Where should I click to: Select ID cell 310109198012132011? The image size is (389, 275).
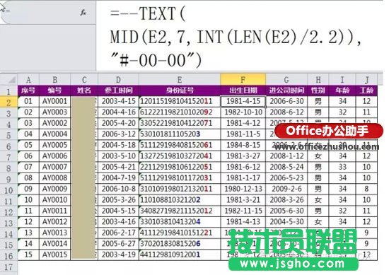[x=180, y=189]
